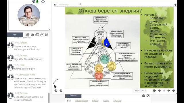184x103 pixels.
Task: Filter files by Видео
Action: pyautogui.click(x=95, y=101)
